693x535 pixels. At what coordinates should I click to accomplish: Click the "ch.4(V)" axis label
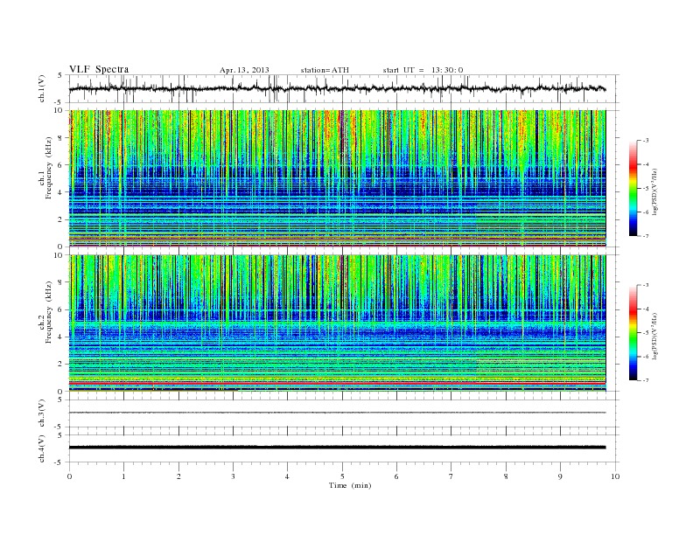[41, 448]
